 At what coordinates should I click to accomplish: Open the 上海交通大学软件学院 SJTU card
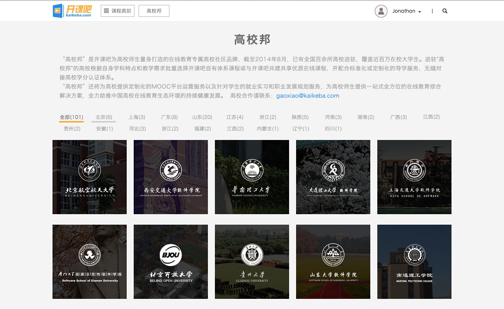[414, 177]
